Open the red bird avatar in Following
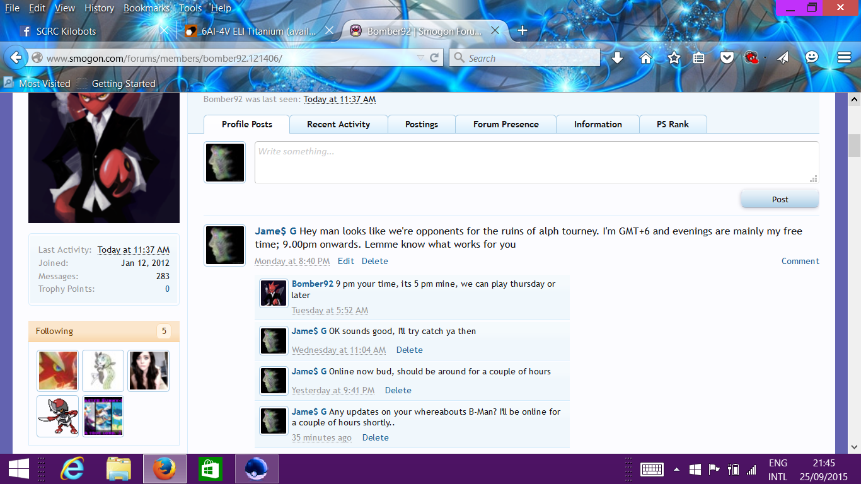 point(58,371)
